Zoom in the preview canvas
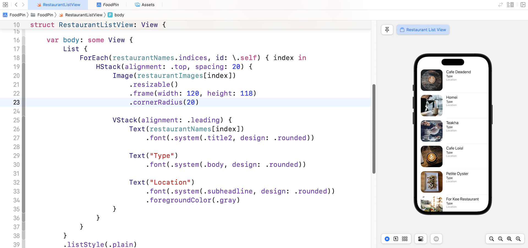Viewport: 528px width, 248px height. 518,239
